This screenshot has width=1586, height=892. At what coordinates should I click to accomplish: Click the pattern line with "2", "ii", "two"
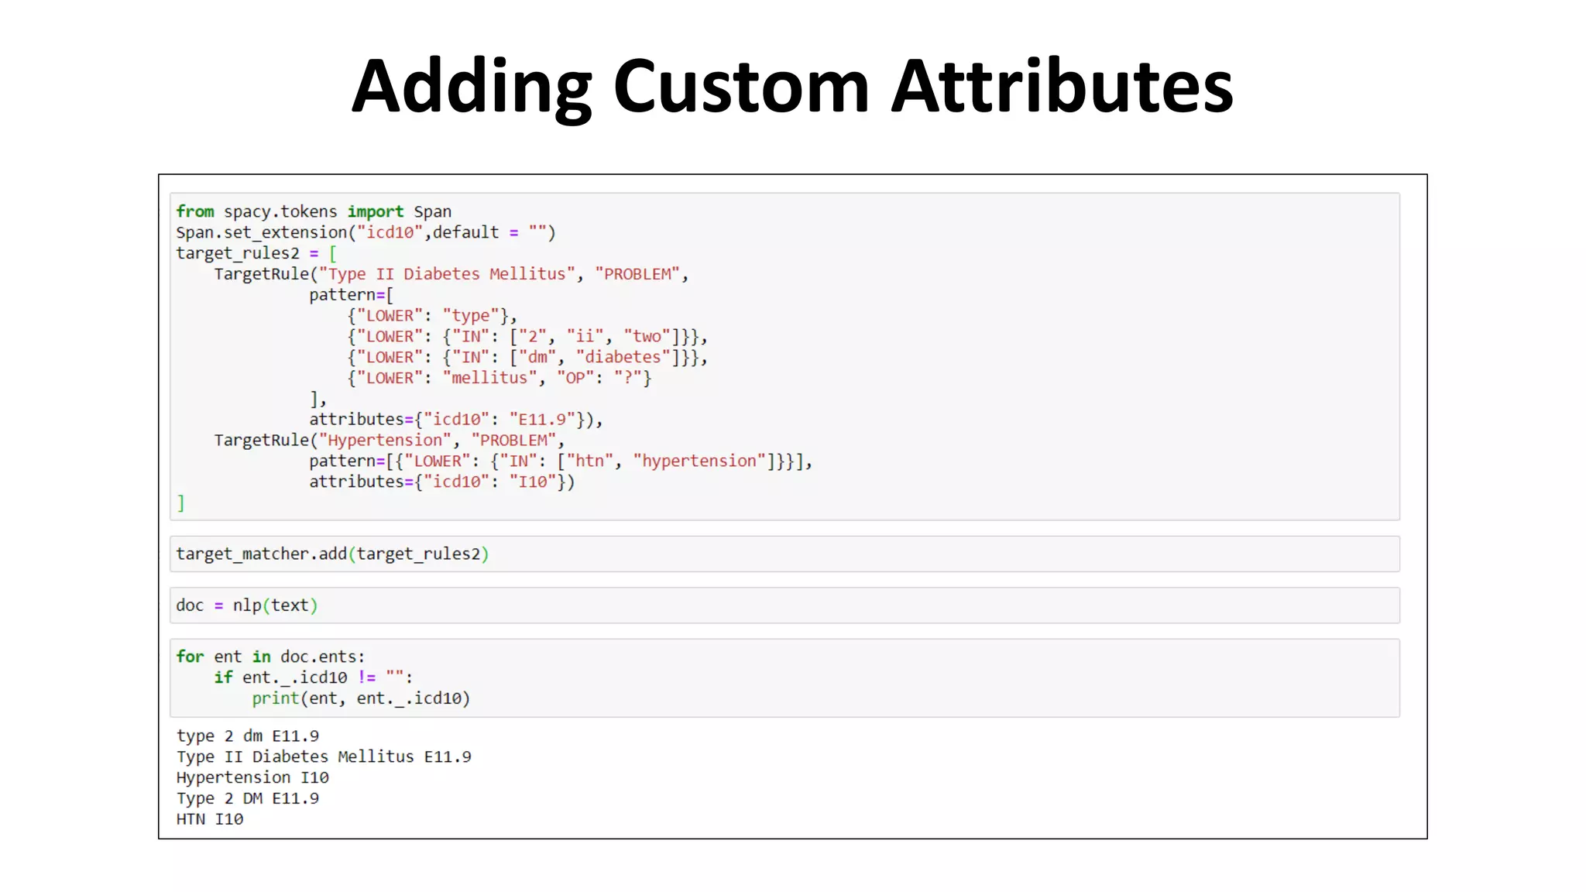[527, 337]
